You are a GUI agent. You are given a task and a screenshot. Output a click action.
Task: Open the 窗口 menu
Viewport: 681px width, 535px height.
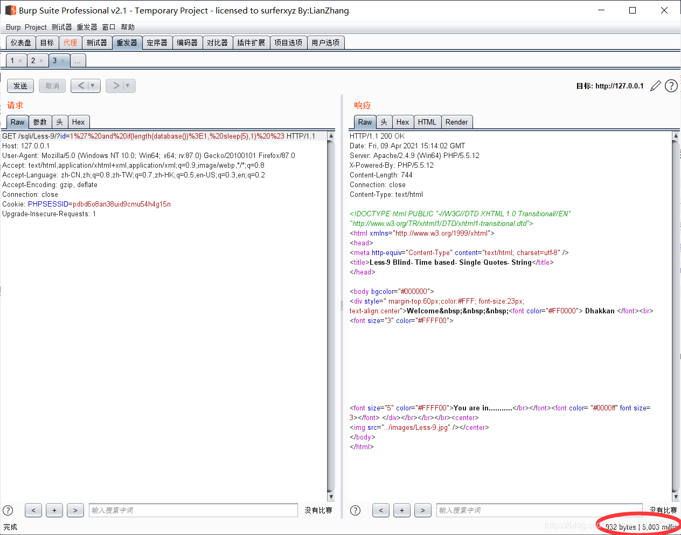pos(109,27)
